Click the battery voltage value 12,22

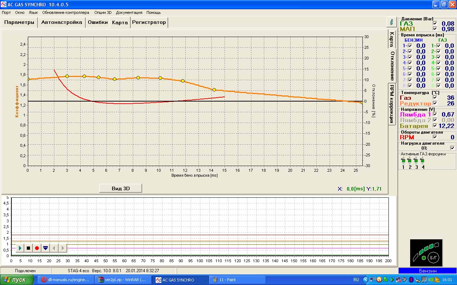click(x=446, y=126)
